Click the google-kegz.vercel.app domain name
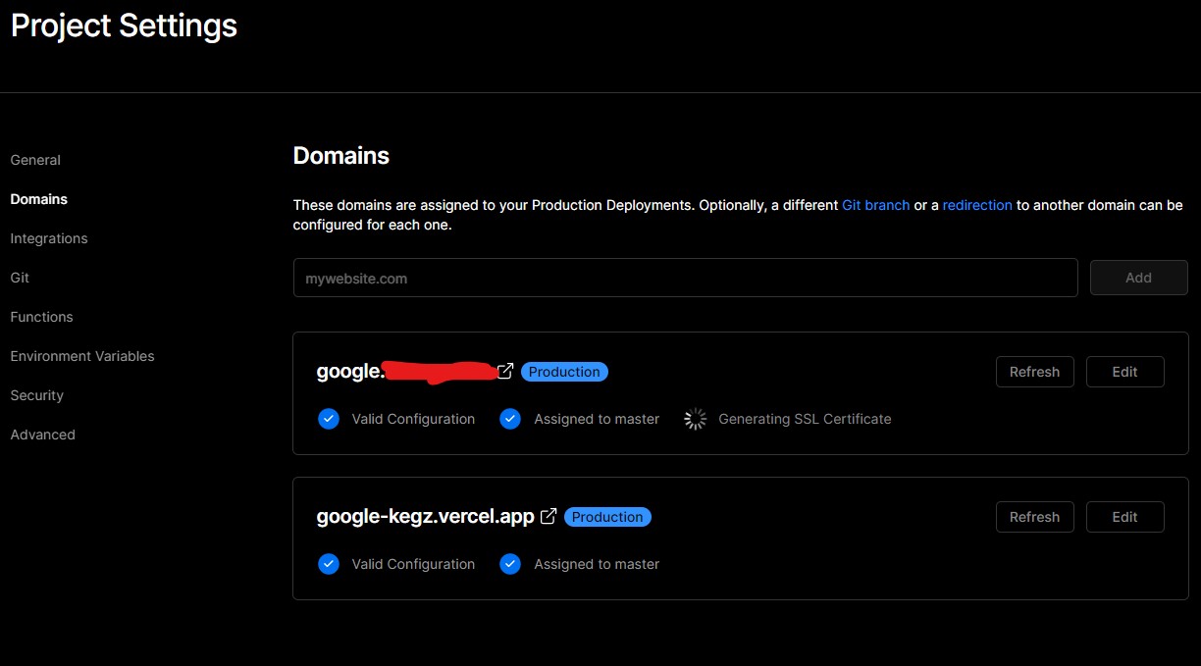The width and height of the screenshot is (1201, 666). tap(425, 517)
